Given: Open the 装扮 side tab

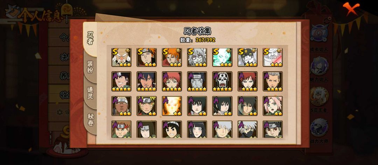Looking at the screenshot, I should tap(90, 67).
